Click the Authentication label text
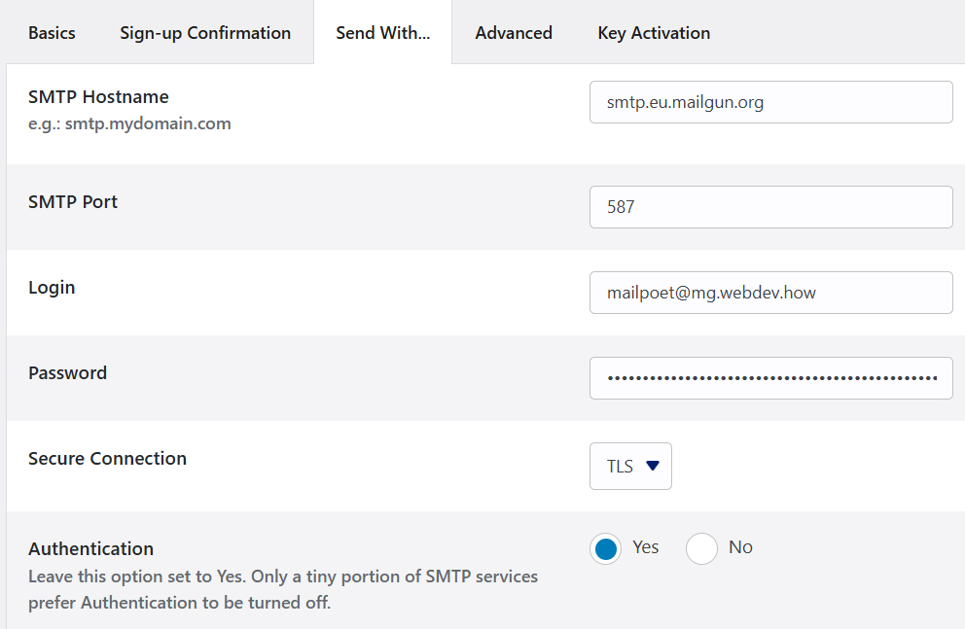The image size is (965, 629). pyautogui.click(x=90, y=548)
